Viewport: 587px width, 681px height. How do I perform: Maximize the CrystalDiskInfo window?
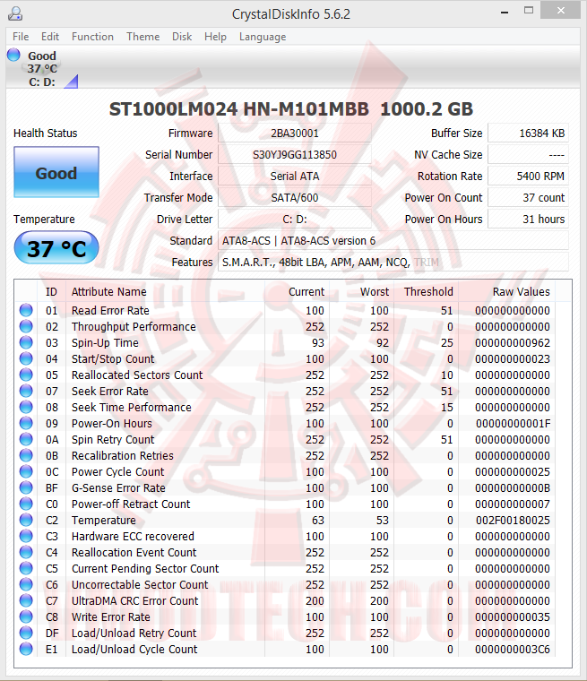pyautogui.click(x=529, y=11)
